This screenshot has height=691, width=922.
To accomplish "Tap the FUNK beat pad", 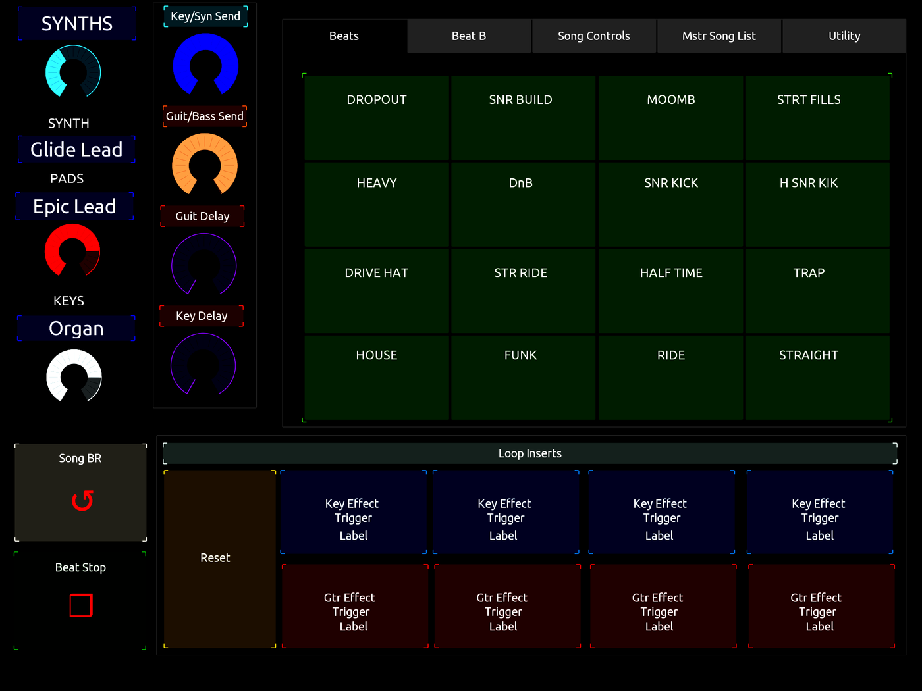I will pyautogui.click(x=524, y=377).
